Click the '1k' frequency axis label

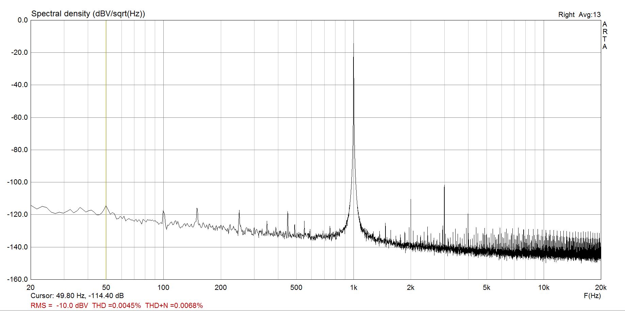click(353, 288)
